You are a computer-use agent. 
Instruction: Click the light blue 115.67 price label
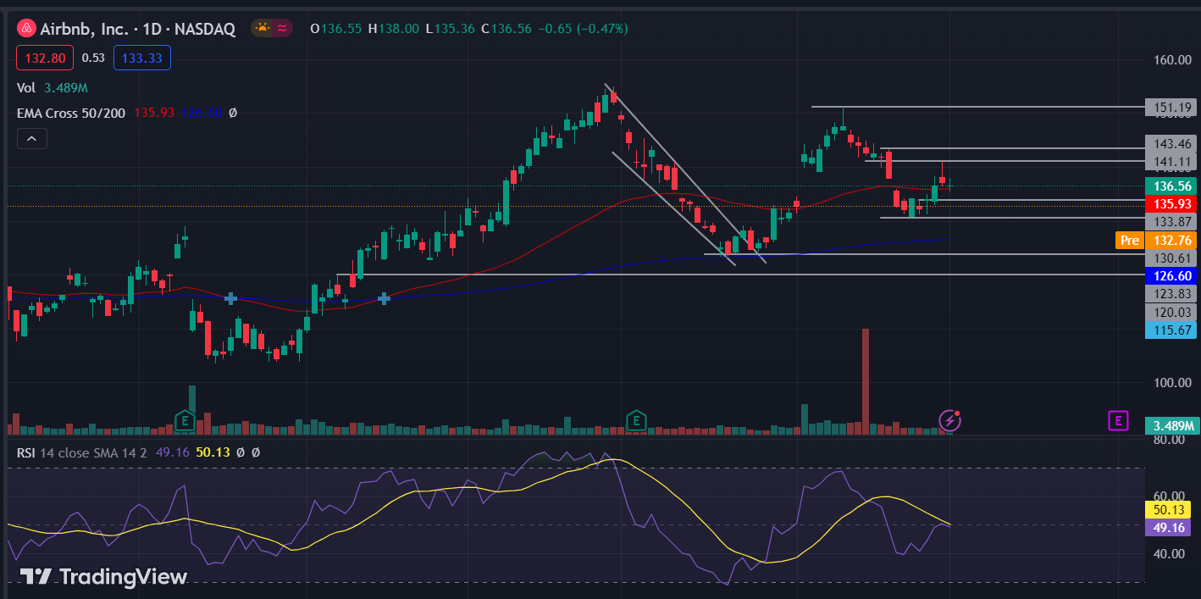click(1169, 330)
